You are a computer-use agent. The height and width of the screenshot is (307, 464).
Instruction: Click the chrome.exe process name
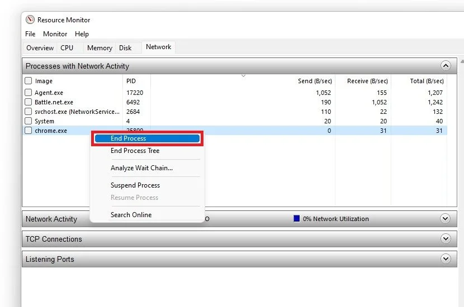tap(51, 131)
